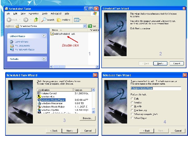Select Windows Update in the list
Screen dimensions: 188x141
tap(48, 110)
